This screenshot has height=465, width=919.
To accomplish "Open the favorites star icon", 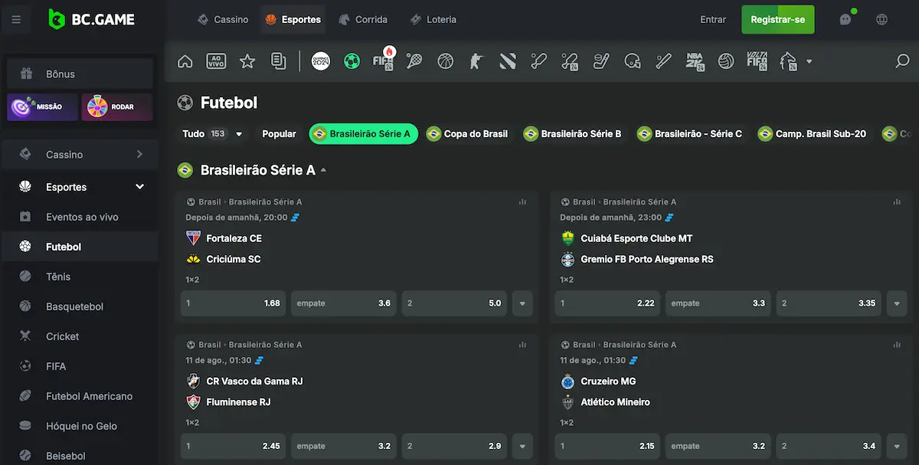I will tap(247, 61).
